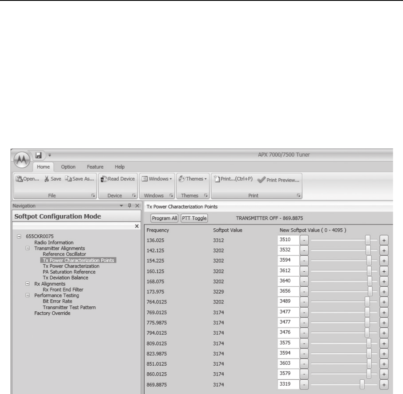Click the softpot value 3312 cell
This screenshot has height=394, width=403.
[218, 240]
